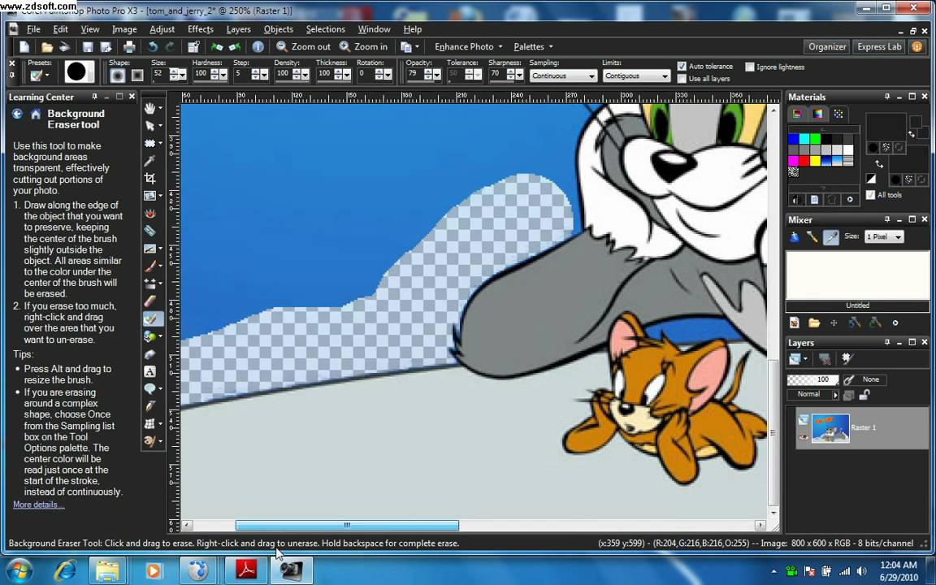Pick the yellow swatch in Materials
936x585 pixels.
pos(815,161)
